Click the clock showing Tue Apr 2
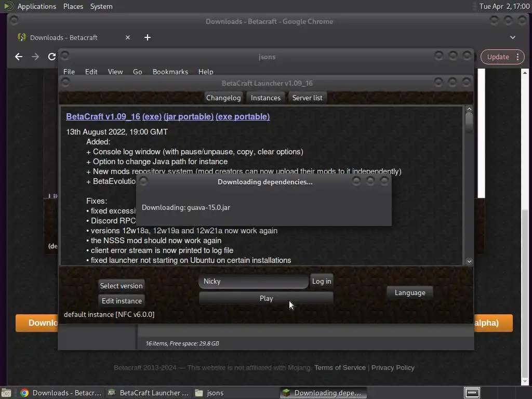The image size is (532, 399). pos(504,6)
